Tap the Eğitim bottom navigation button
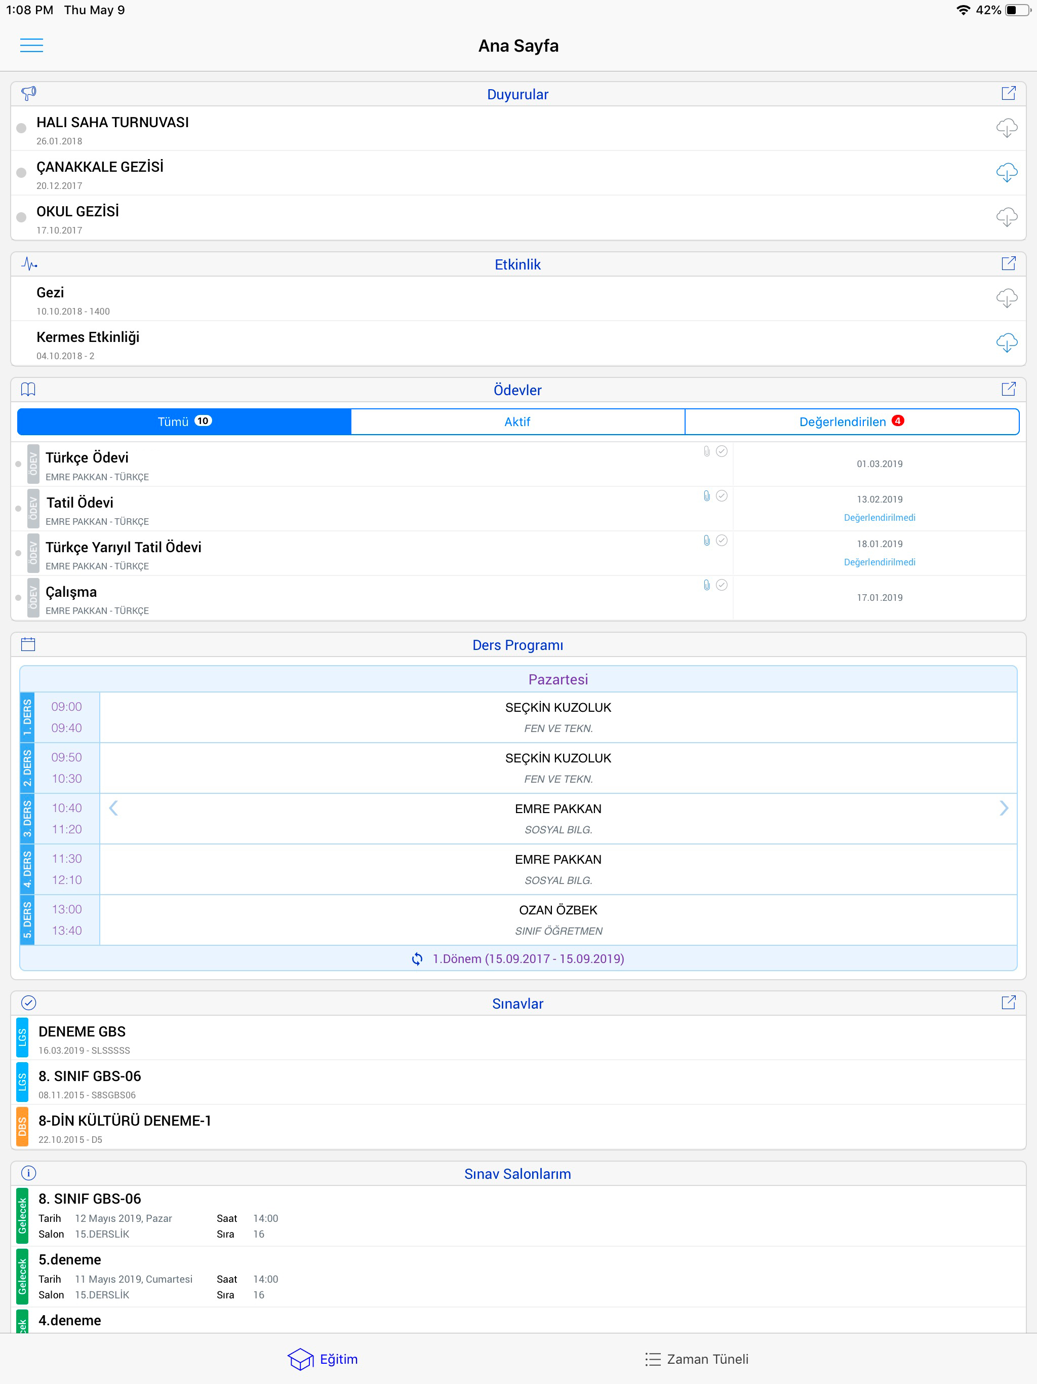Screen dimensions: 1037x1384 pyautogui.click(x=324, y=1359)
